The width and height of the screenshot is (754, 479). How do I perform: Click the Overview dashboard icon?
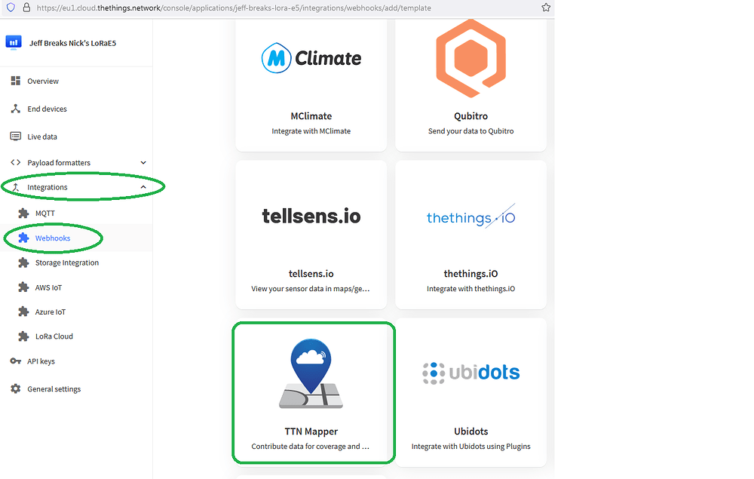click(x=15, y=81)
